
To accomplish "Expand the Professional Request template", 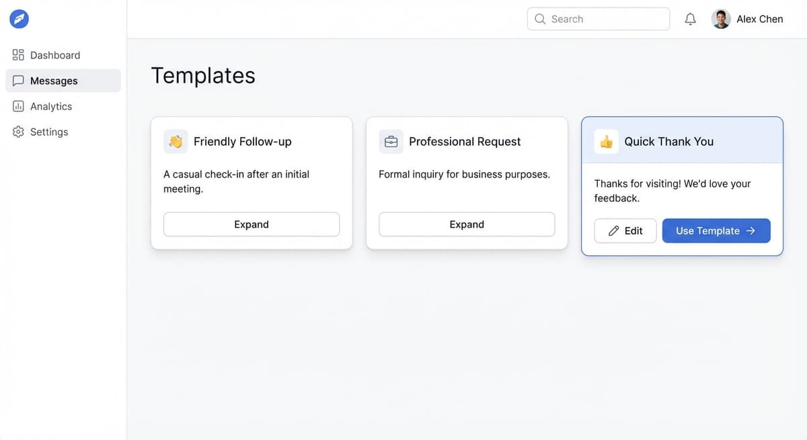I will click(467, 224).
